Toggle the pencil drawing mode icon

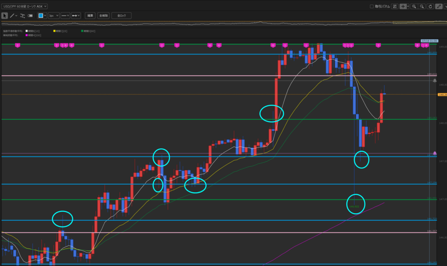pyautogui.click(x=439, y=6)
